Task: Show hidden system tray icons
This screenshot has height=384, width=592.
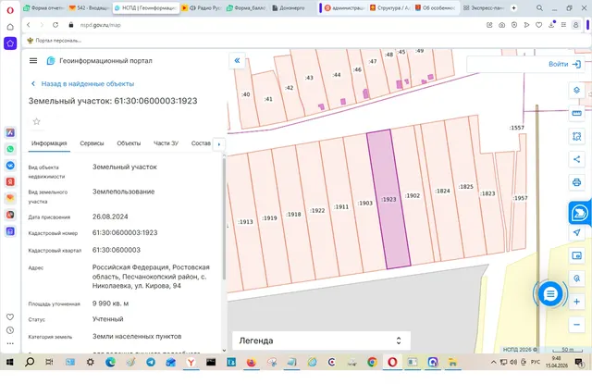Action: (x=493, y=362)
